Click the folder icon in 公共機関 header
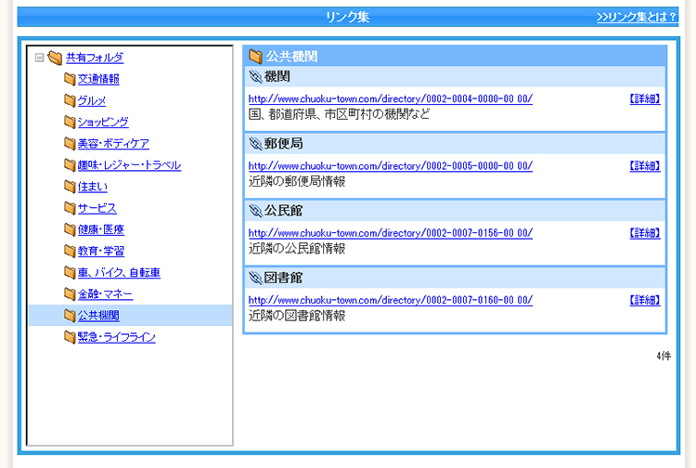 click(255, 57)
